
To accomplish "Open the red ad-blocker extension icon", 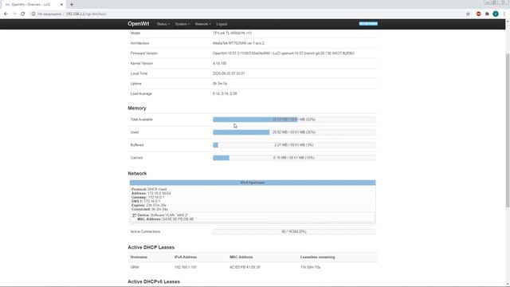I will (x=478, y=14).
